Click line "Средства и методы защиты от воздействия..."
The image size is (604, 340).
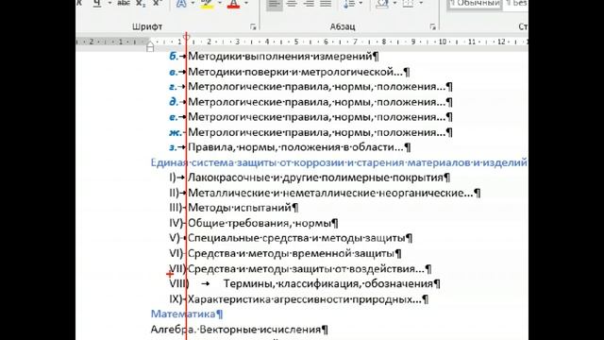[306, 268]
